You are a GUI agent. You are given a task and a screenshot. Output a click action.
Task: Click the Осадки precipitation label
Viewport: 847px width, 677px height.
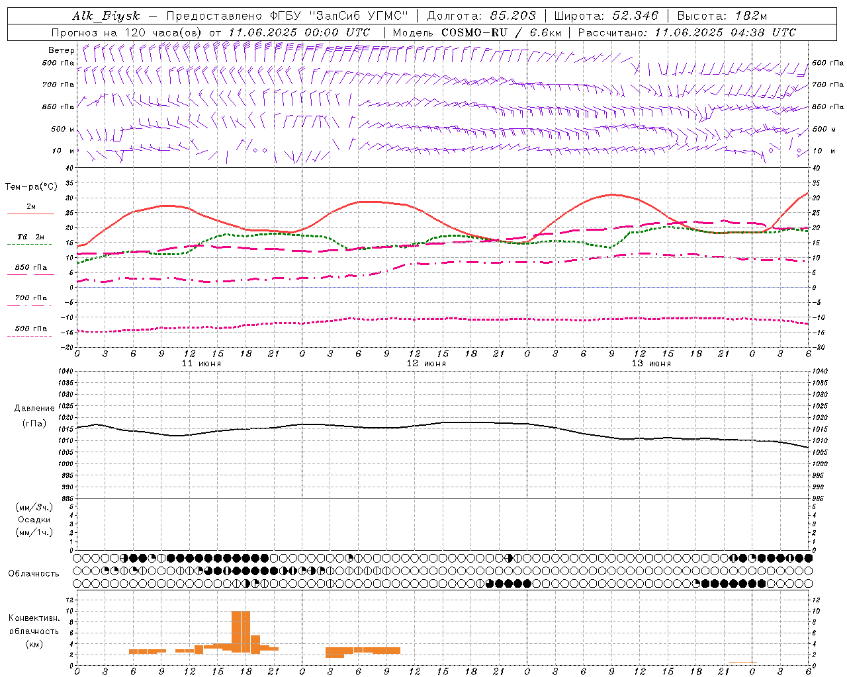[34, 520]
